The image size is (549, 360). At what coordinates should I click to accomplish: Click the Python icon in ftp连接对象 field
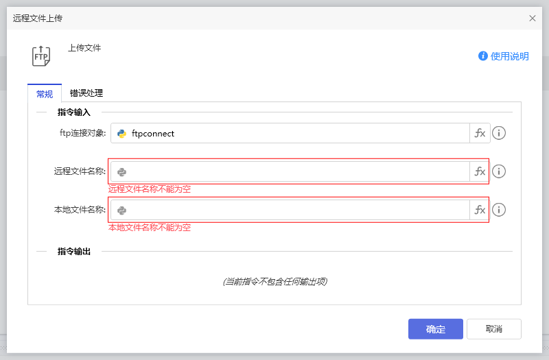[122, 133]
